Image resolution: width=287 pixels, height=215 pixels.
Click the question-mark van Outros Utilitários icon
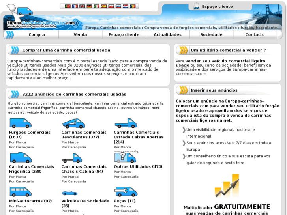pyautogui.click(x=125, y=157)
